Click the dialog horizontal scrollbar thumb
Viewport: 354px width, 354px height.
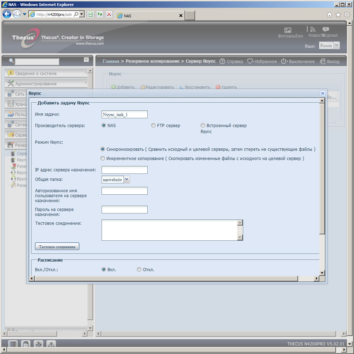166,278
